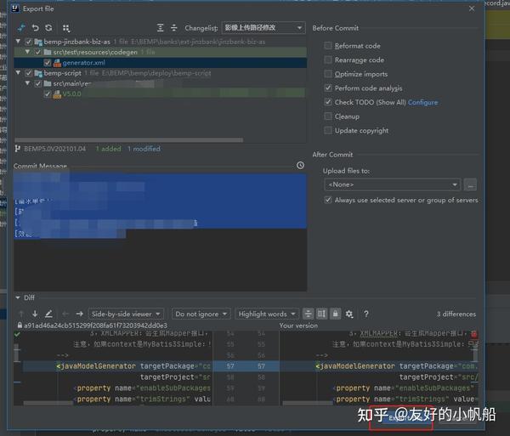Image resolution: width=510 pixels, height=436 pixels.
Task: Uncheck the bemp-script module checkbox
Action: (x=28, y=73)
